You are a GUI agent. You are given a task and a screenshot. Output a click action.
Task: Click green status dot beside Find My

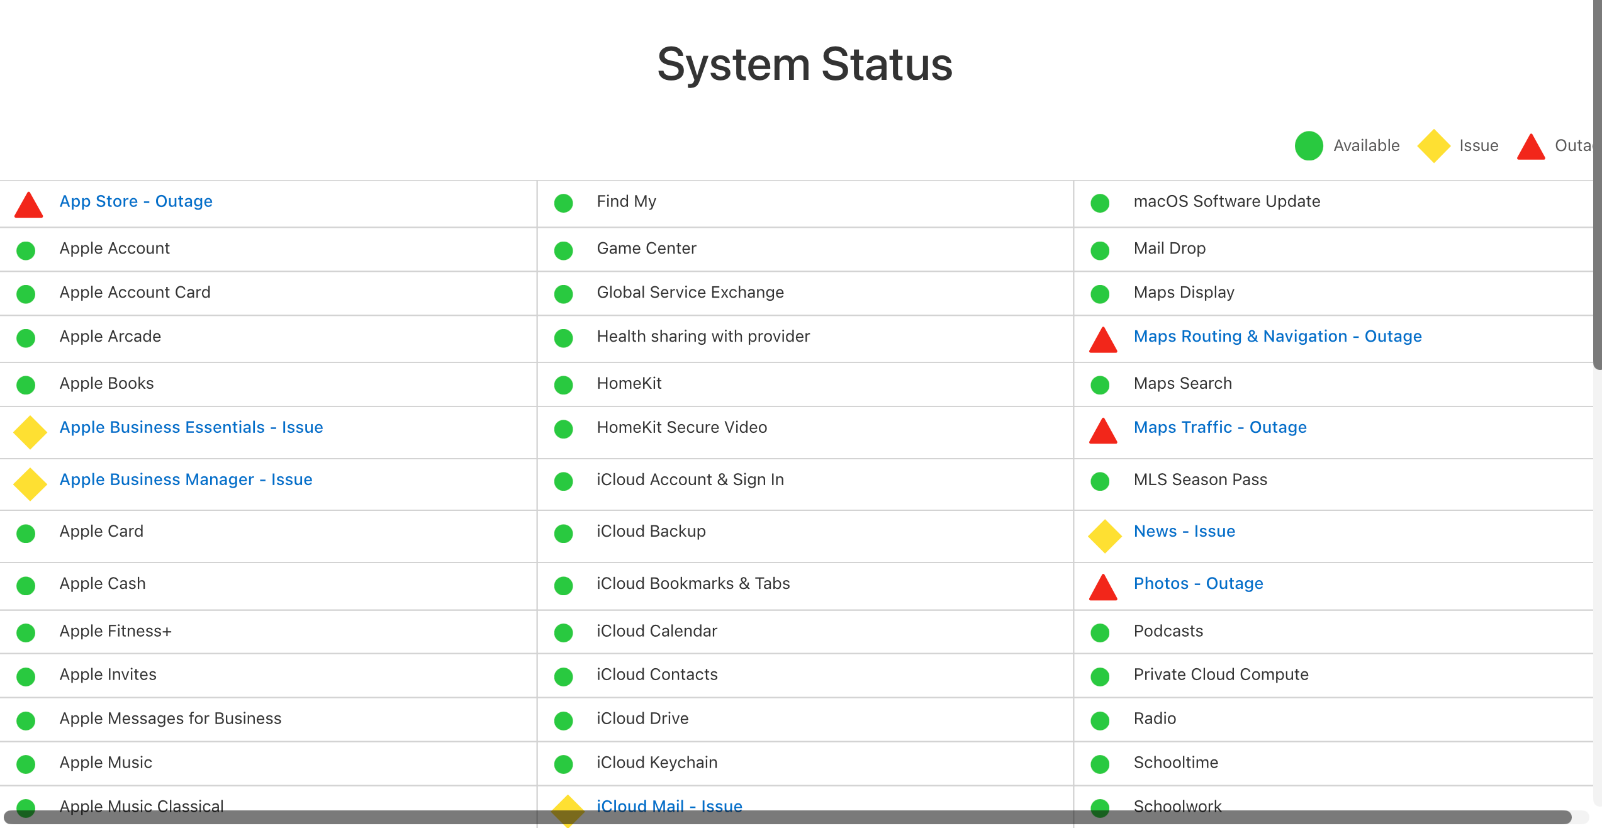[563, 203]
